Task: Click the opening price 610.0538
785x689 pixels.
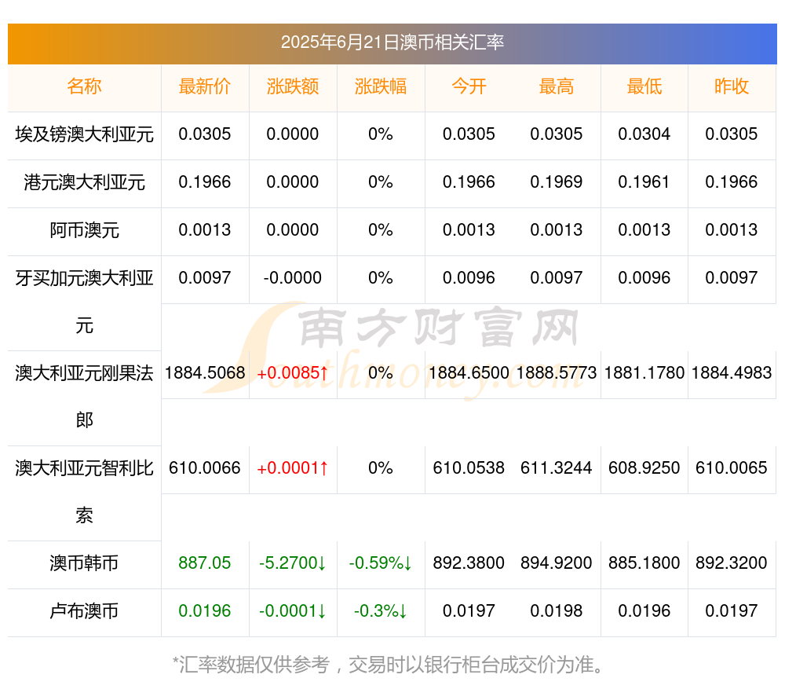Action: [469, 468]
